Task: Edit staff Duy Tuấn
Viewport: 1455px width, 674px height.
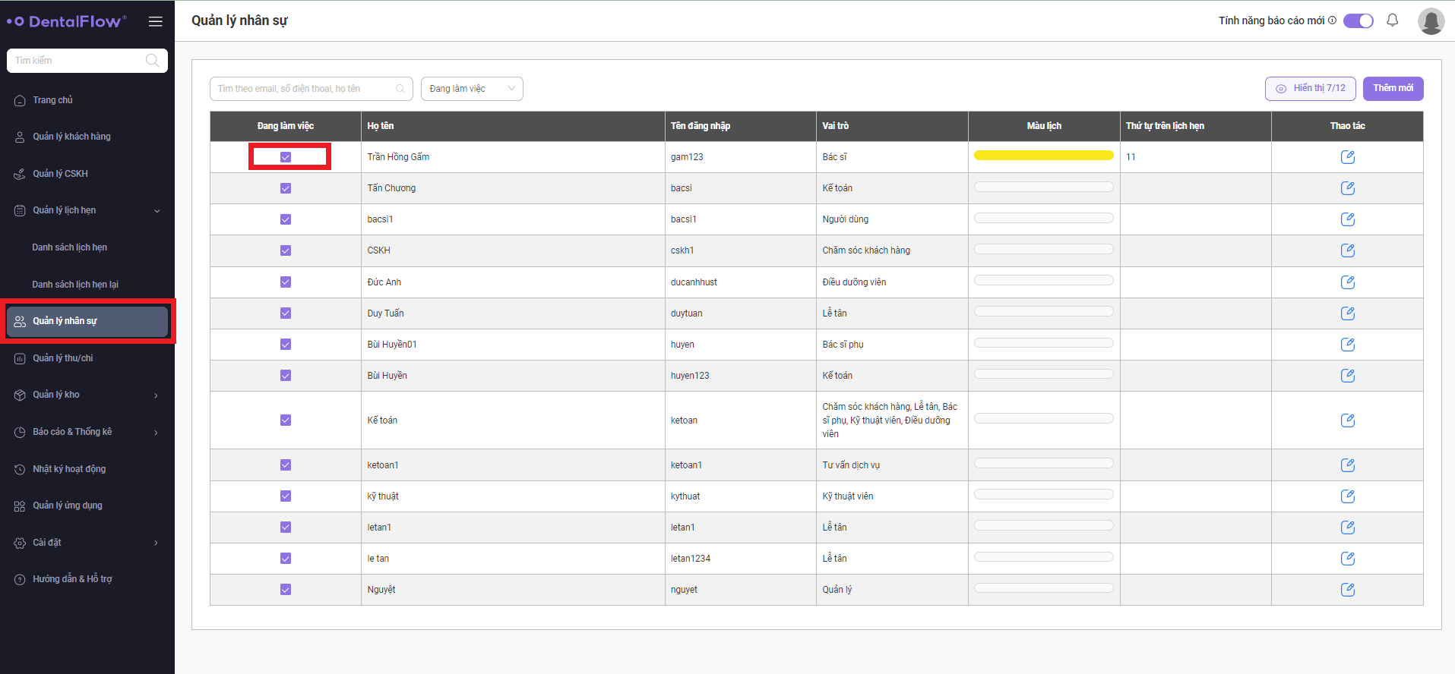Action: [x=1347, y=313]
